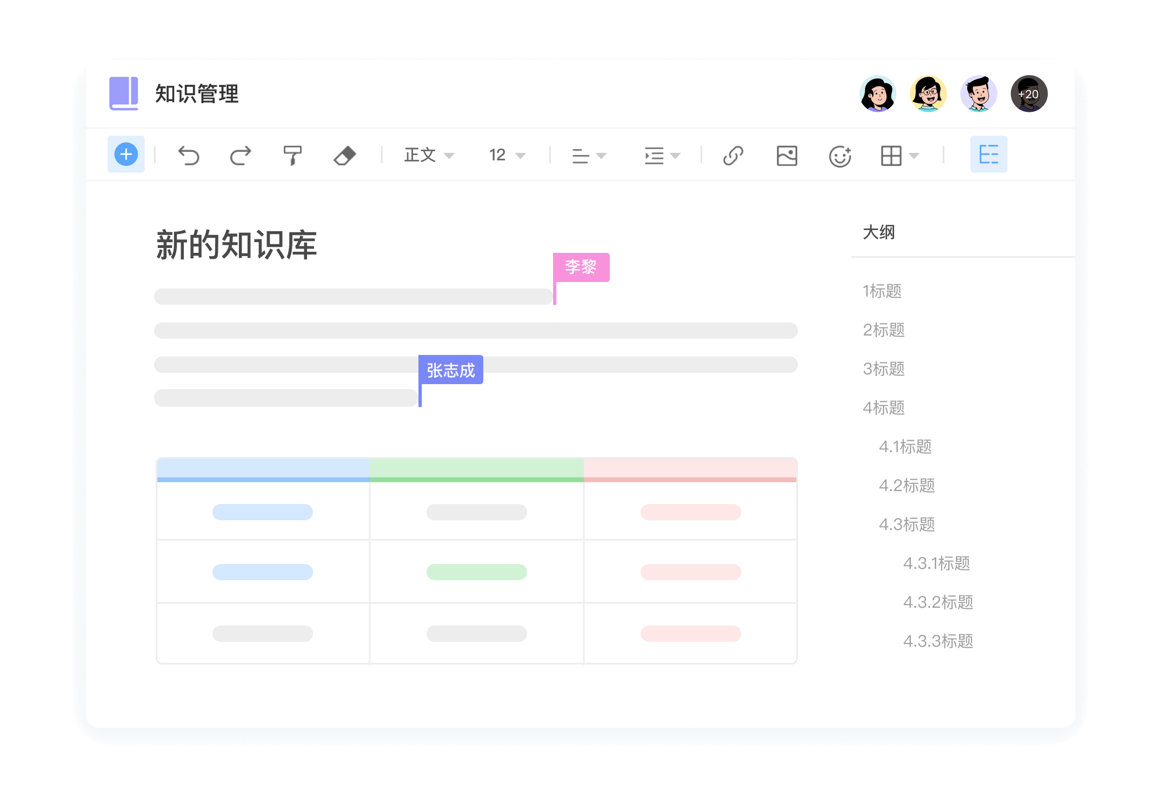
Task: Select the format painter tool
Action: click(292, 156)
